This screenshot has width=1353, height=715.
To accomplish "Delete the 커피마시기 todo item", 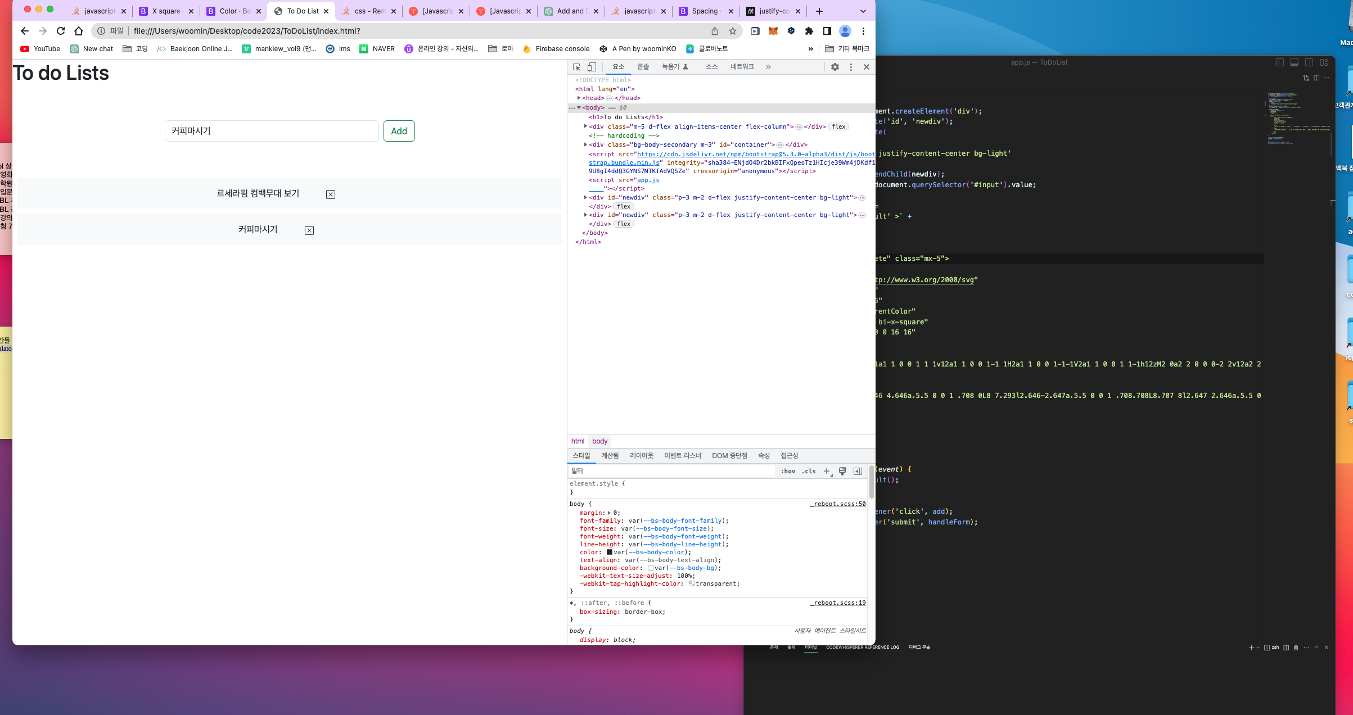I will (309, 230).
